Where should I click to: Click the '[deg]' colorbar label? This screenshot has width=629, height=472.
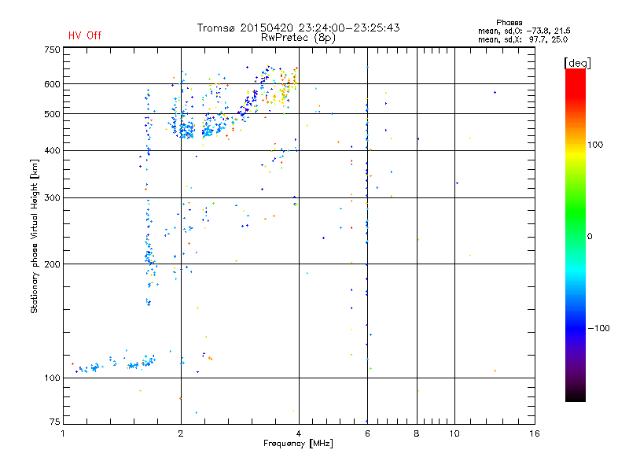577,63
